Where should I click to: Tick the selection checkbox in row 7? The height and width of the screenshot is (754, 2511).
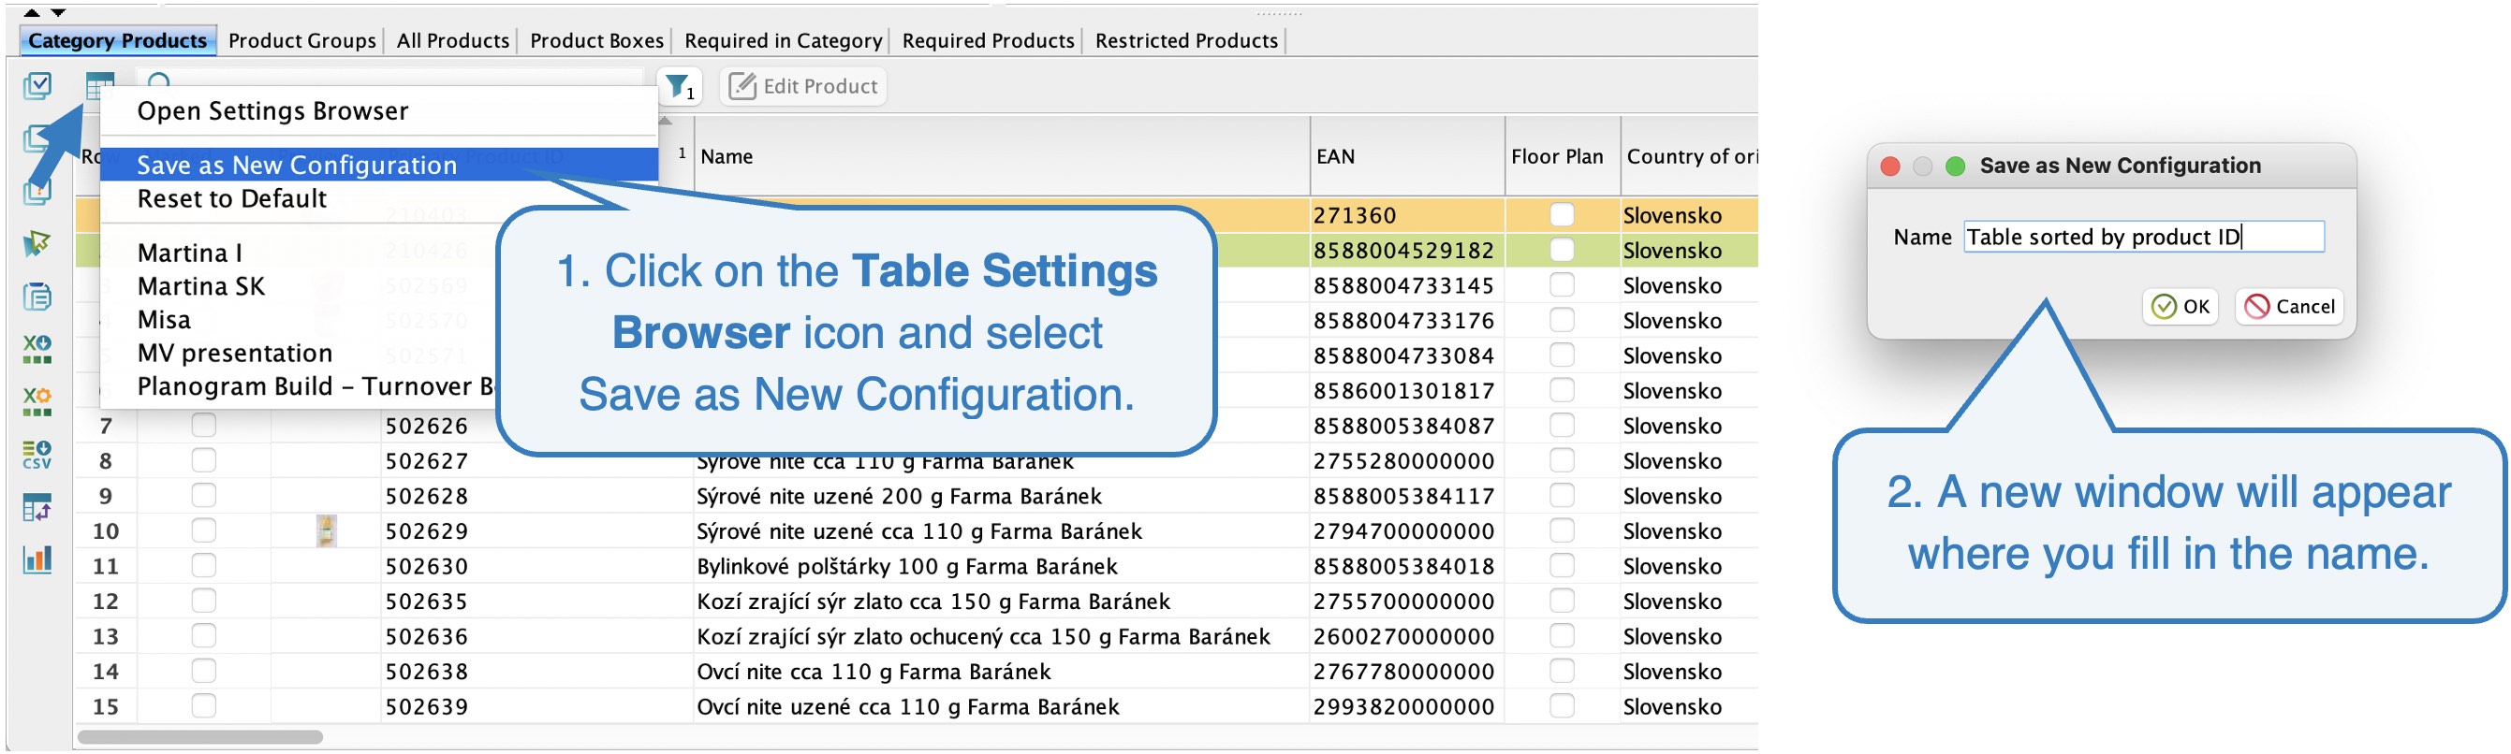(204, 426)
